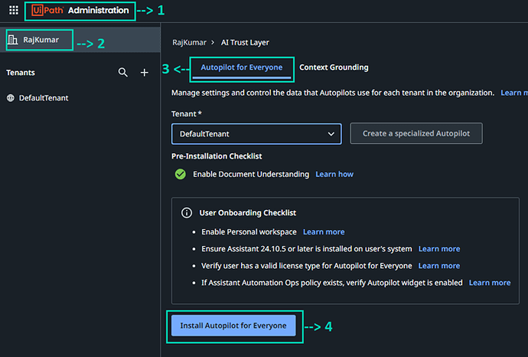Open Learn more for Assistant 24.10.5 requirement
The width and height of the screenshot is (528, 357).
(x=439, y=249)
